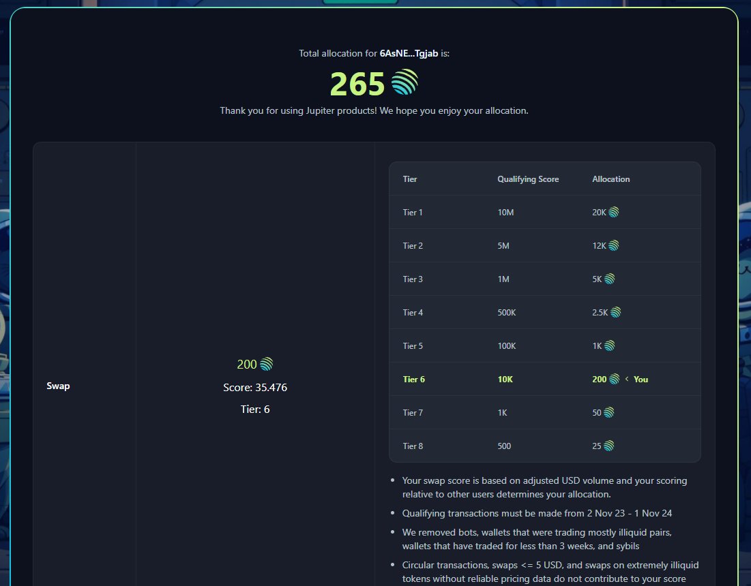Screen dimensions: 751x586
Task: Click the 25 allocation value
Action: tap(596, 446)
